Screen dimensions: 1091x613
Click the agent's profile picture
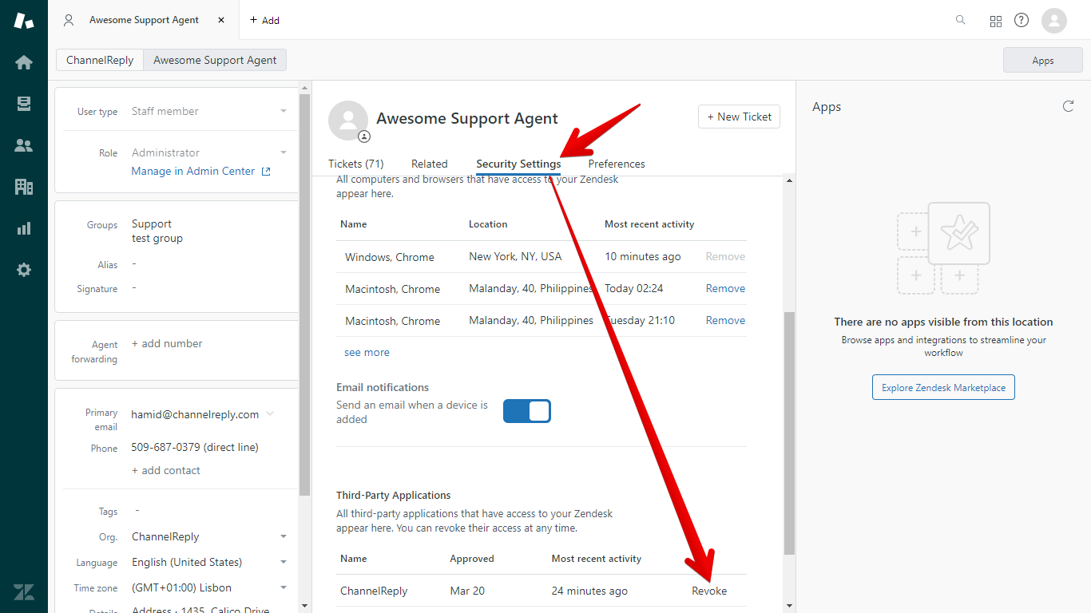pos(348,121)
